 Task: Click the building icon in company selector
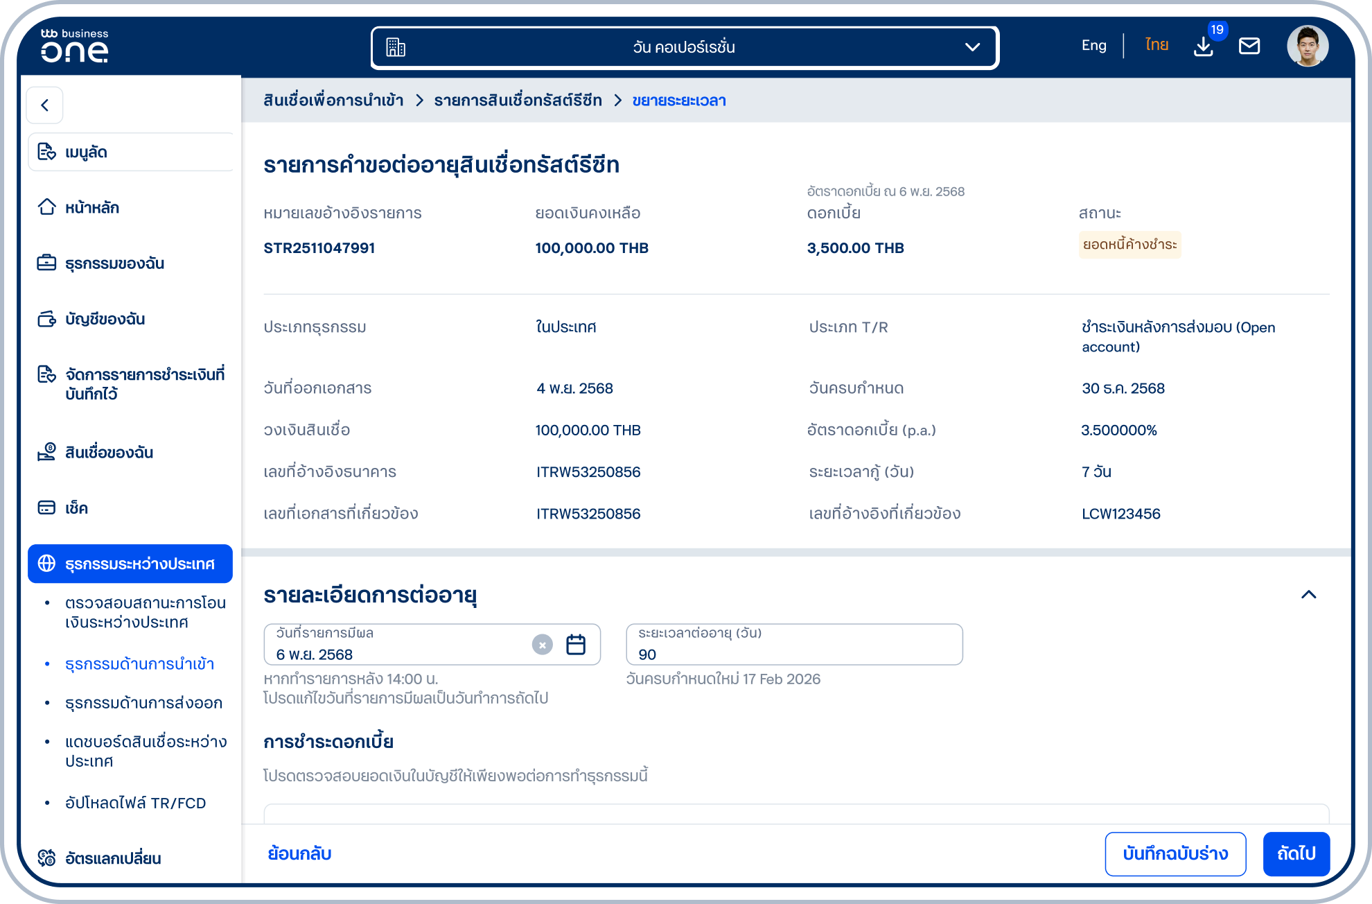point(396,47)
